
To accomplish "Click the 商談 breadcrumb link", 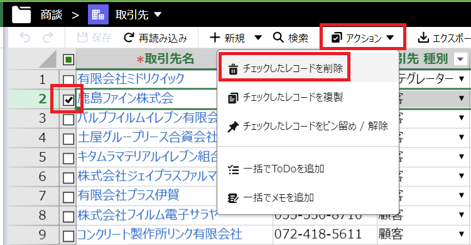I will pos(51,14).
